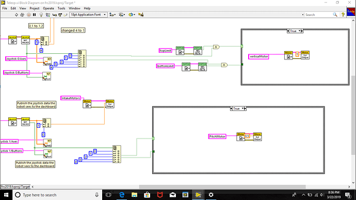The width and height of the screenshot is (356, 200).
Task: Click the Step Into icon
Action: coord(55,14)
